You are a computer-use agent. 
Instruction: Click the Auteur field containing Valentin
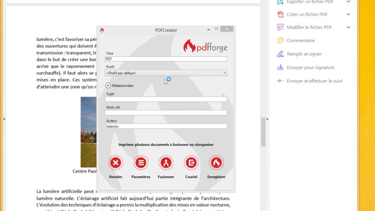coord(166,126)
